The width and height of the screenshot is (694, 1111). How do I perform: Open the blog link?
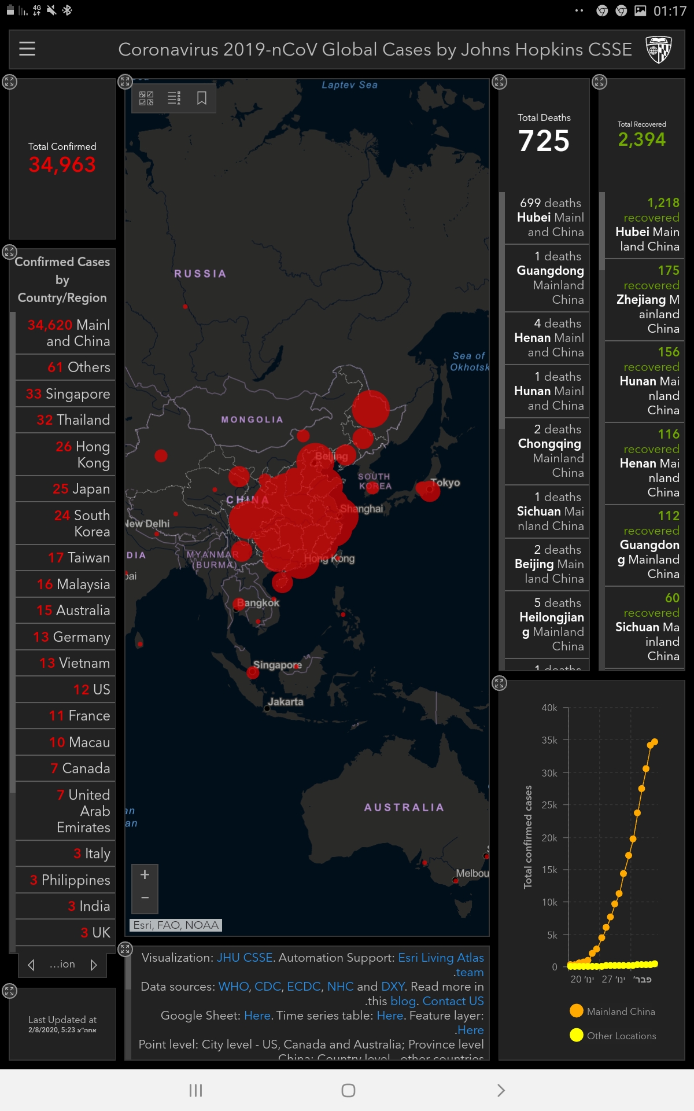click(x=403, y=1001)
